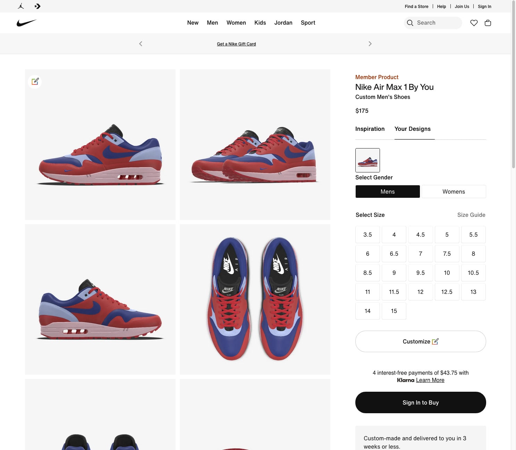This screenshot has height=450, width=516.
Task: Pick size 10.5
Action: pos(473,273)
